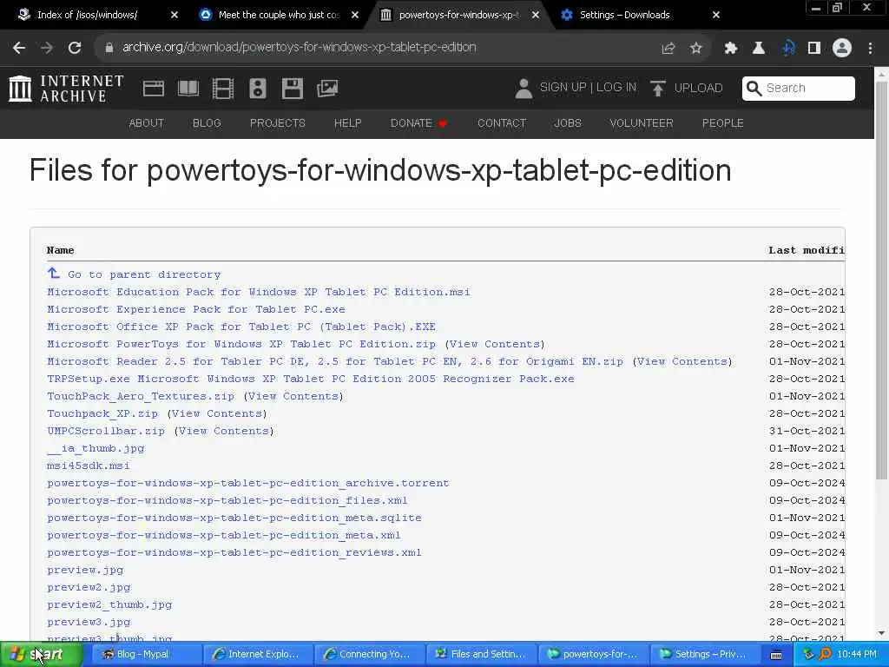Download Microsoft Education Pack .msi file
The width and height of the screenshot is (889, 667).
(x=259, y=292)
